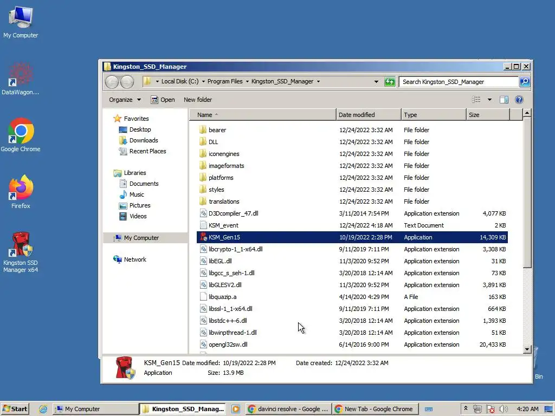Expand Local Disk (C:) path arrow
Image resolution: width=555 pixels, height=416 pixels.
pyautogui.click(x=203, y=81)
